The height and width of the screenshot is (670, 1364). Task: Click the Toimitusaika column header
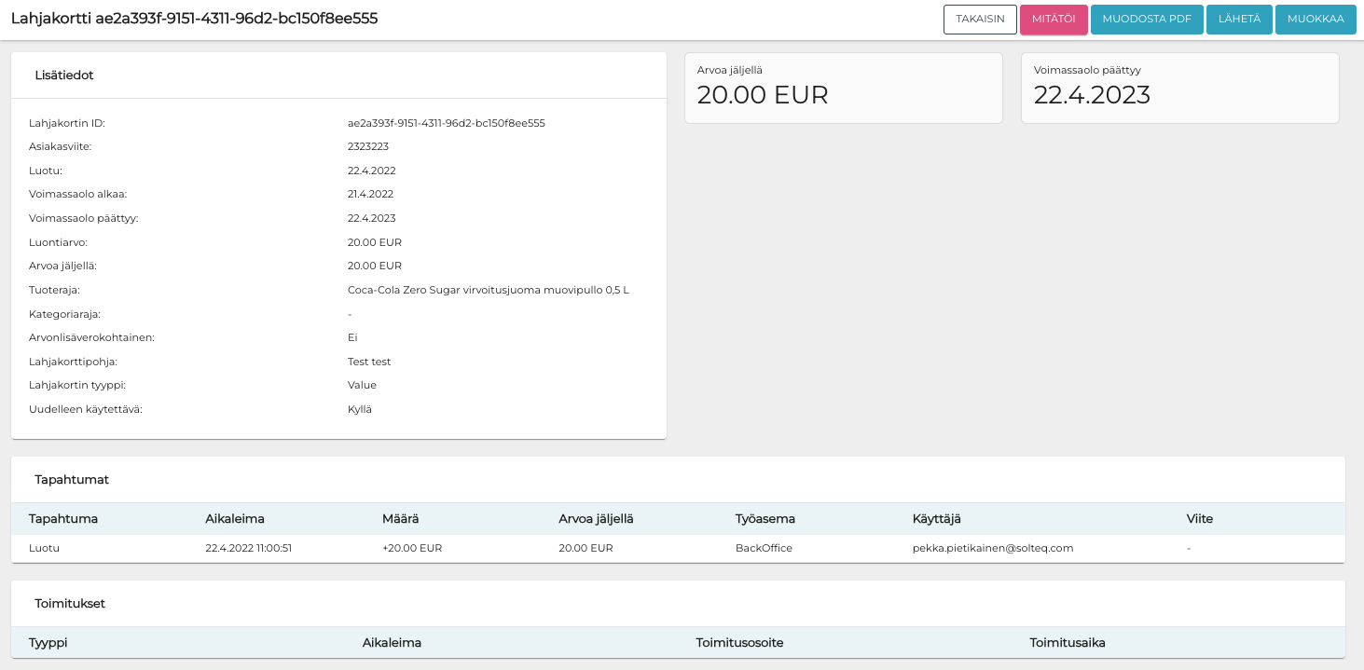1068,643
